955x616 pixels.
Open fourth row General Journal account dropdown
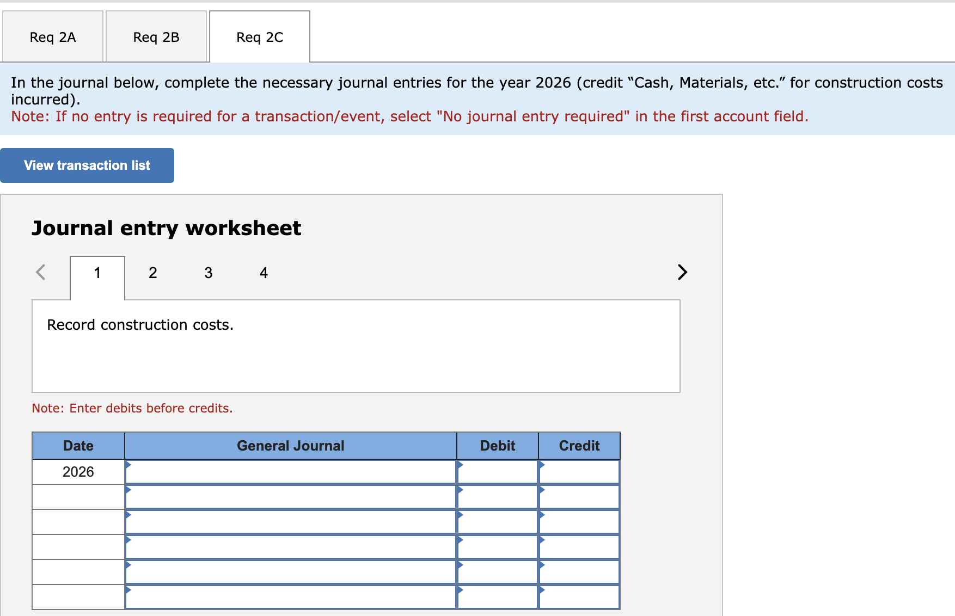(x=291, y=547)
